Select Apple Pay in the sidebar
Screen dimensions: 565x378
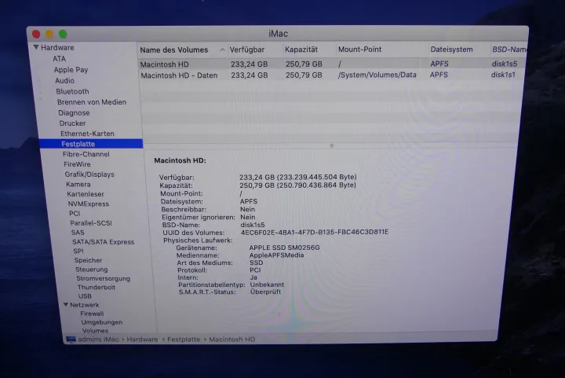point(71,70)
